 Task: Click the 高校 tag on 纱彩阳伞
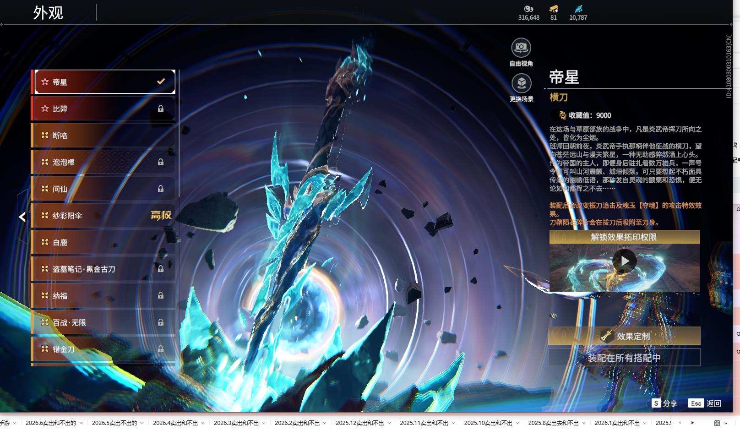[161, 215]
